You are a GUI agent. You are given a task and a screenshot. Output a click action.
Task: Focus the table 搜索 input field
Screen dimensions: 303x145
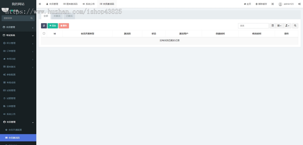point(253,26)
